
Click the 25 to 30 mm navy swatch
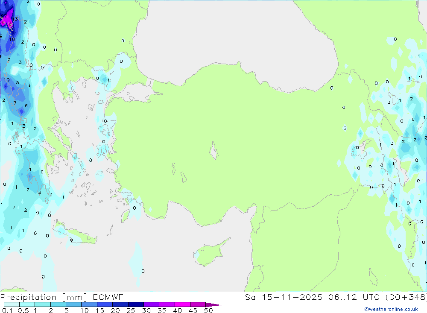pyautogui.click(x=136, y=304)
